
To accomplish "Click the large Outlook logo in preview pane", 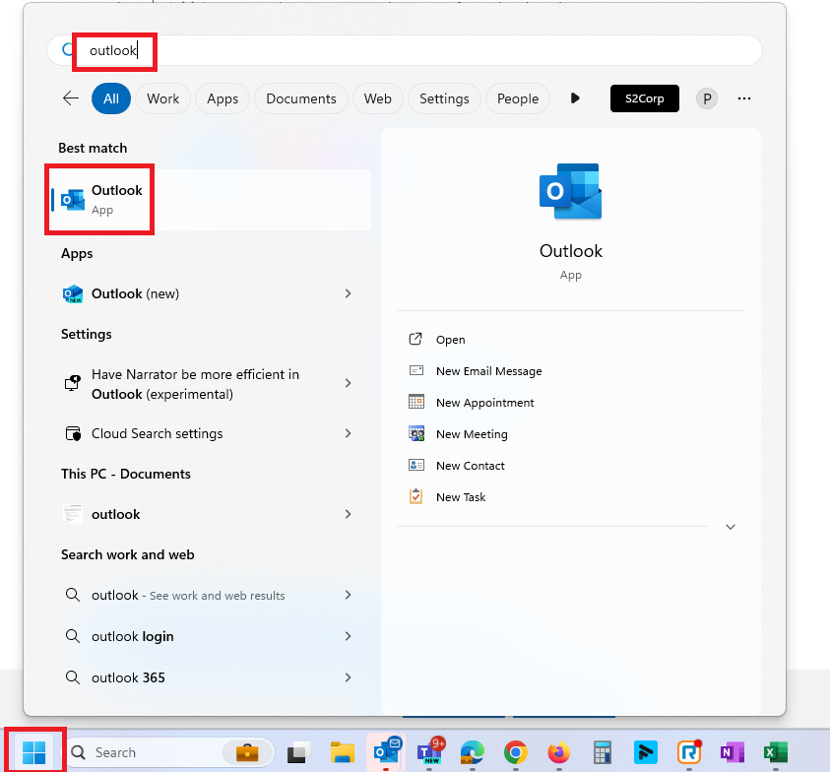I will [x=571, y=191].
